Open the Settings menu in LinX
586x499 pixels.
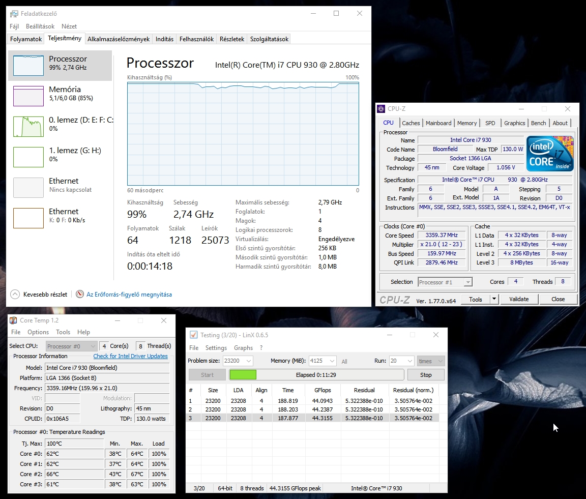pyautogui.click(x=216, y=347)
